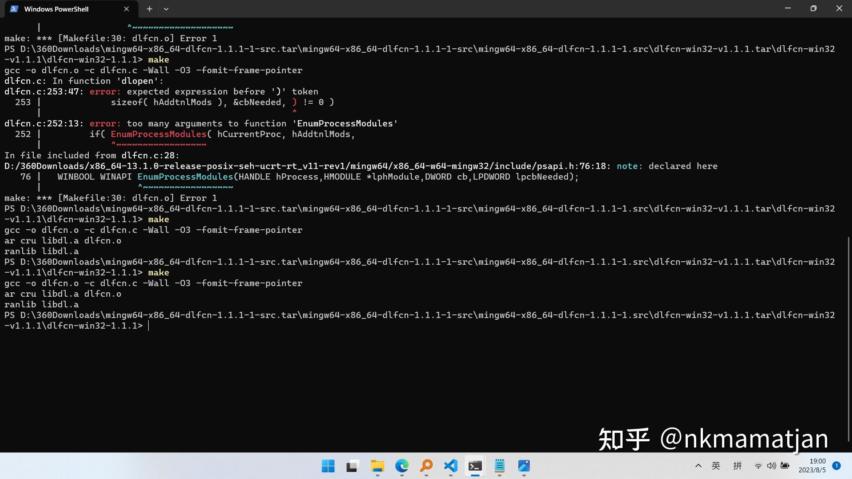The width and height of the screenshot is (852, 479).
Task: Toggle the pinyin input mode indicator 拼
Action: (x=737, y=466)
